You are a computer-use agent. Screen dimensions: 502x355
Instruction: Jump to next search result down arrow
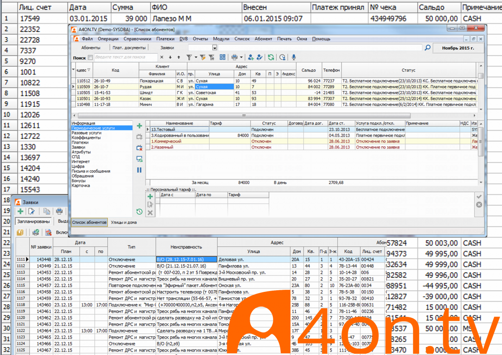coord(170,57)
